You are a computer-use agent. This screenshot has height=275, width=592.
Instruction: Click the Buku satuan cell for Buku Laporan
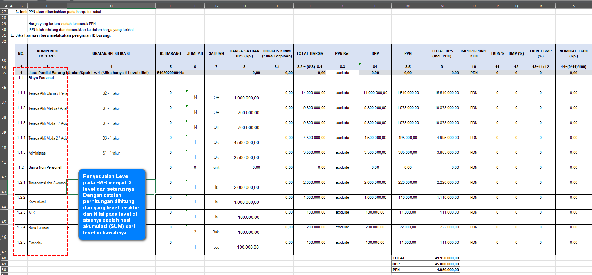(x=216, y=232)
